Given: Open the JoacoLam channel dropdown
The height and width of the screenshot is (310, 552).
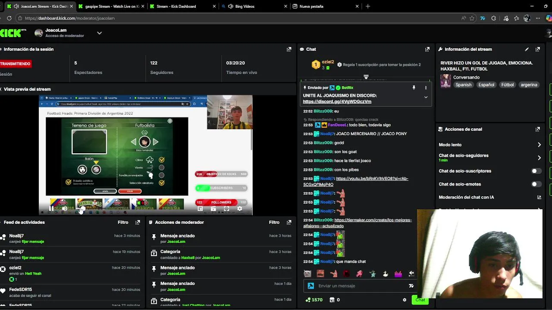Looking at the screenshot, I should 99,33.
